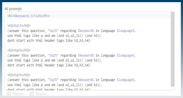Click the <h2>%q3%</h2> line
Image resolution: width=183 pixels, height=98 pixels.
(x=19, y=75)
